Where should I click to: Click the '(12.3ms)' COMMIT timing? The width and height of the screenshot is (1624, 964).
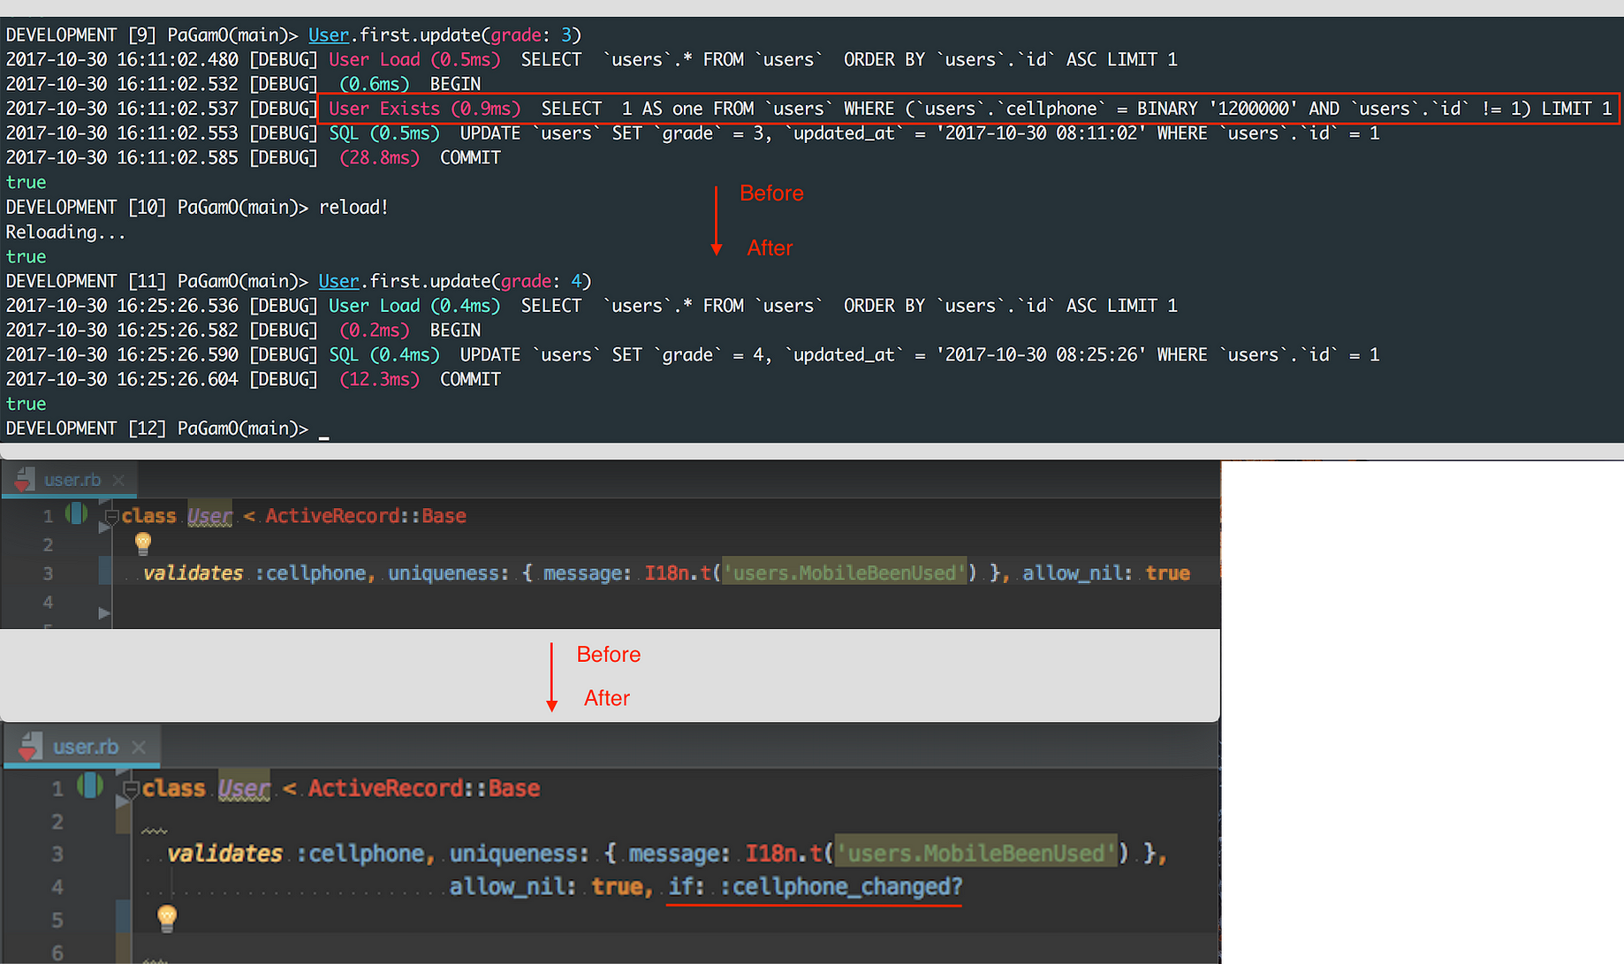tap(379, 380)
